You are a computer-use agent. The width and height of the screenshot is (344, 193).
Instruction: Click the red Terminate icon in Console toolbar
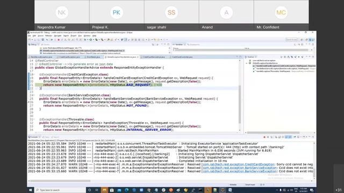point(264,137)
